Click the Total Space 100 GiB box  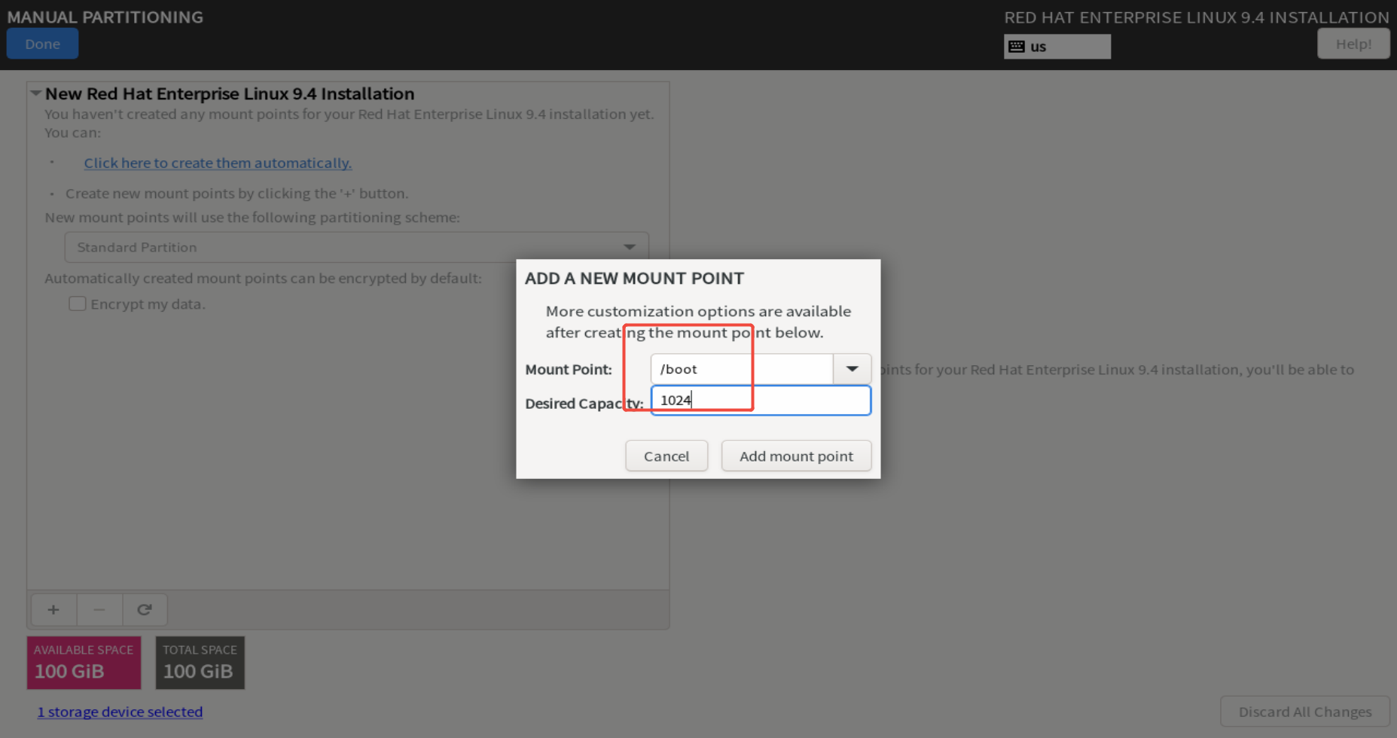tap(200, 663)
